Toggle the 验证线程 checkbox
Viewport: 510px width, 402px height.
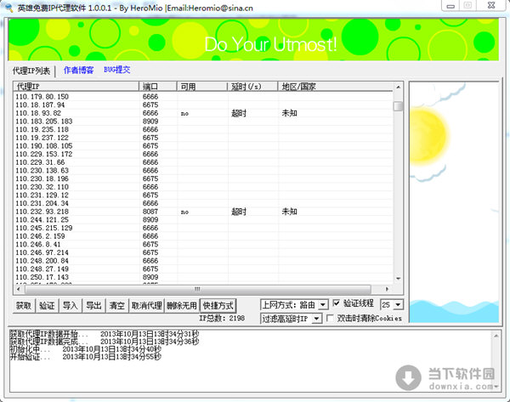pos(337,303)
